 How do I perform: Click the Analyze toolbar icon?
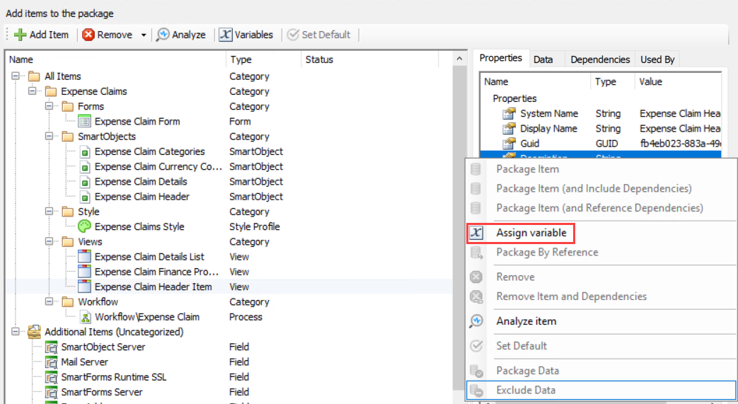pyautogui.click(x=163, y=35)
